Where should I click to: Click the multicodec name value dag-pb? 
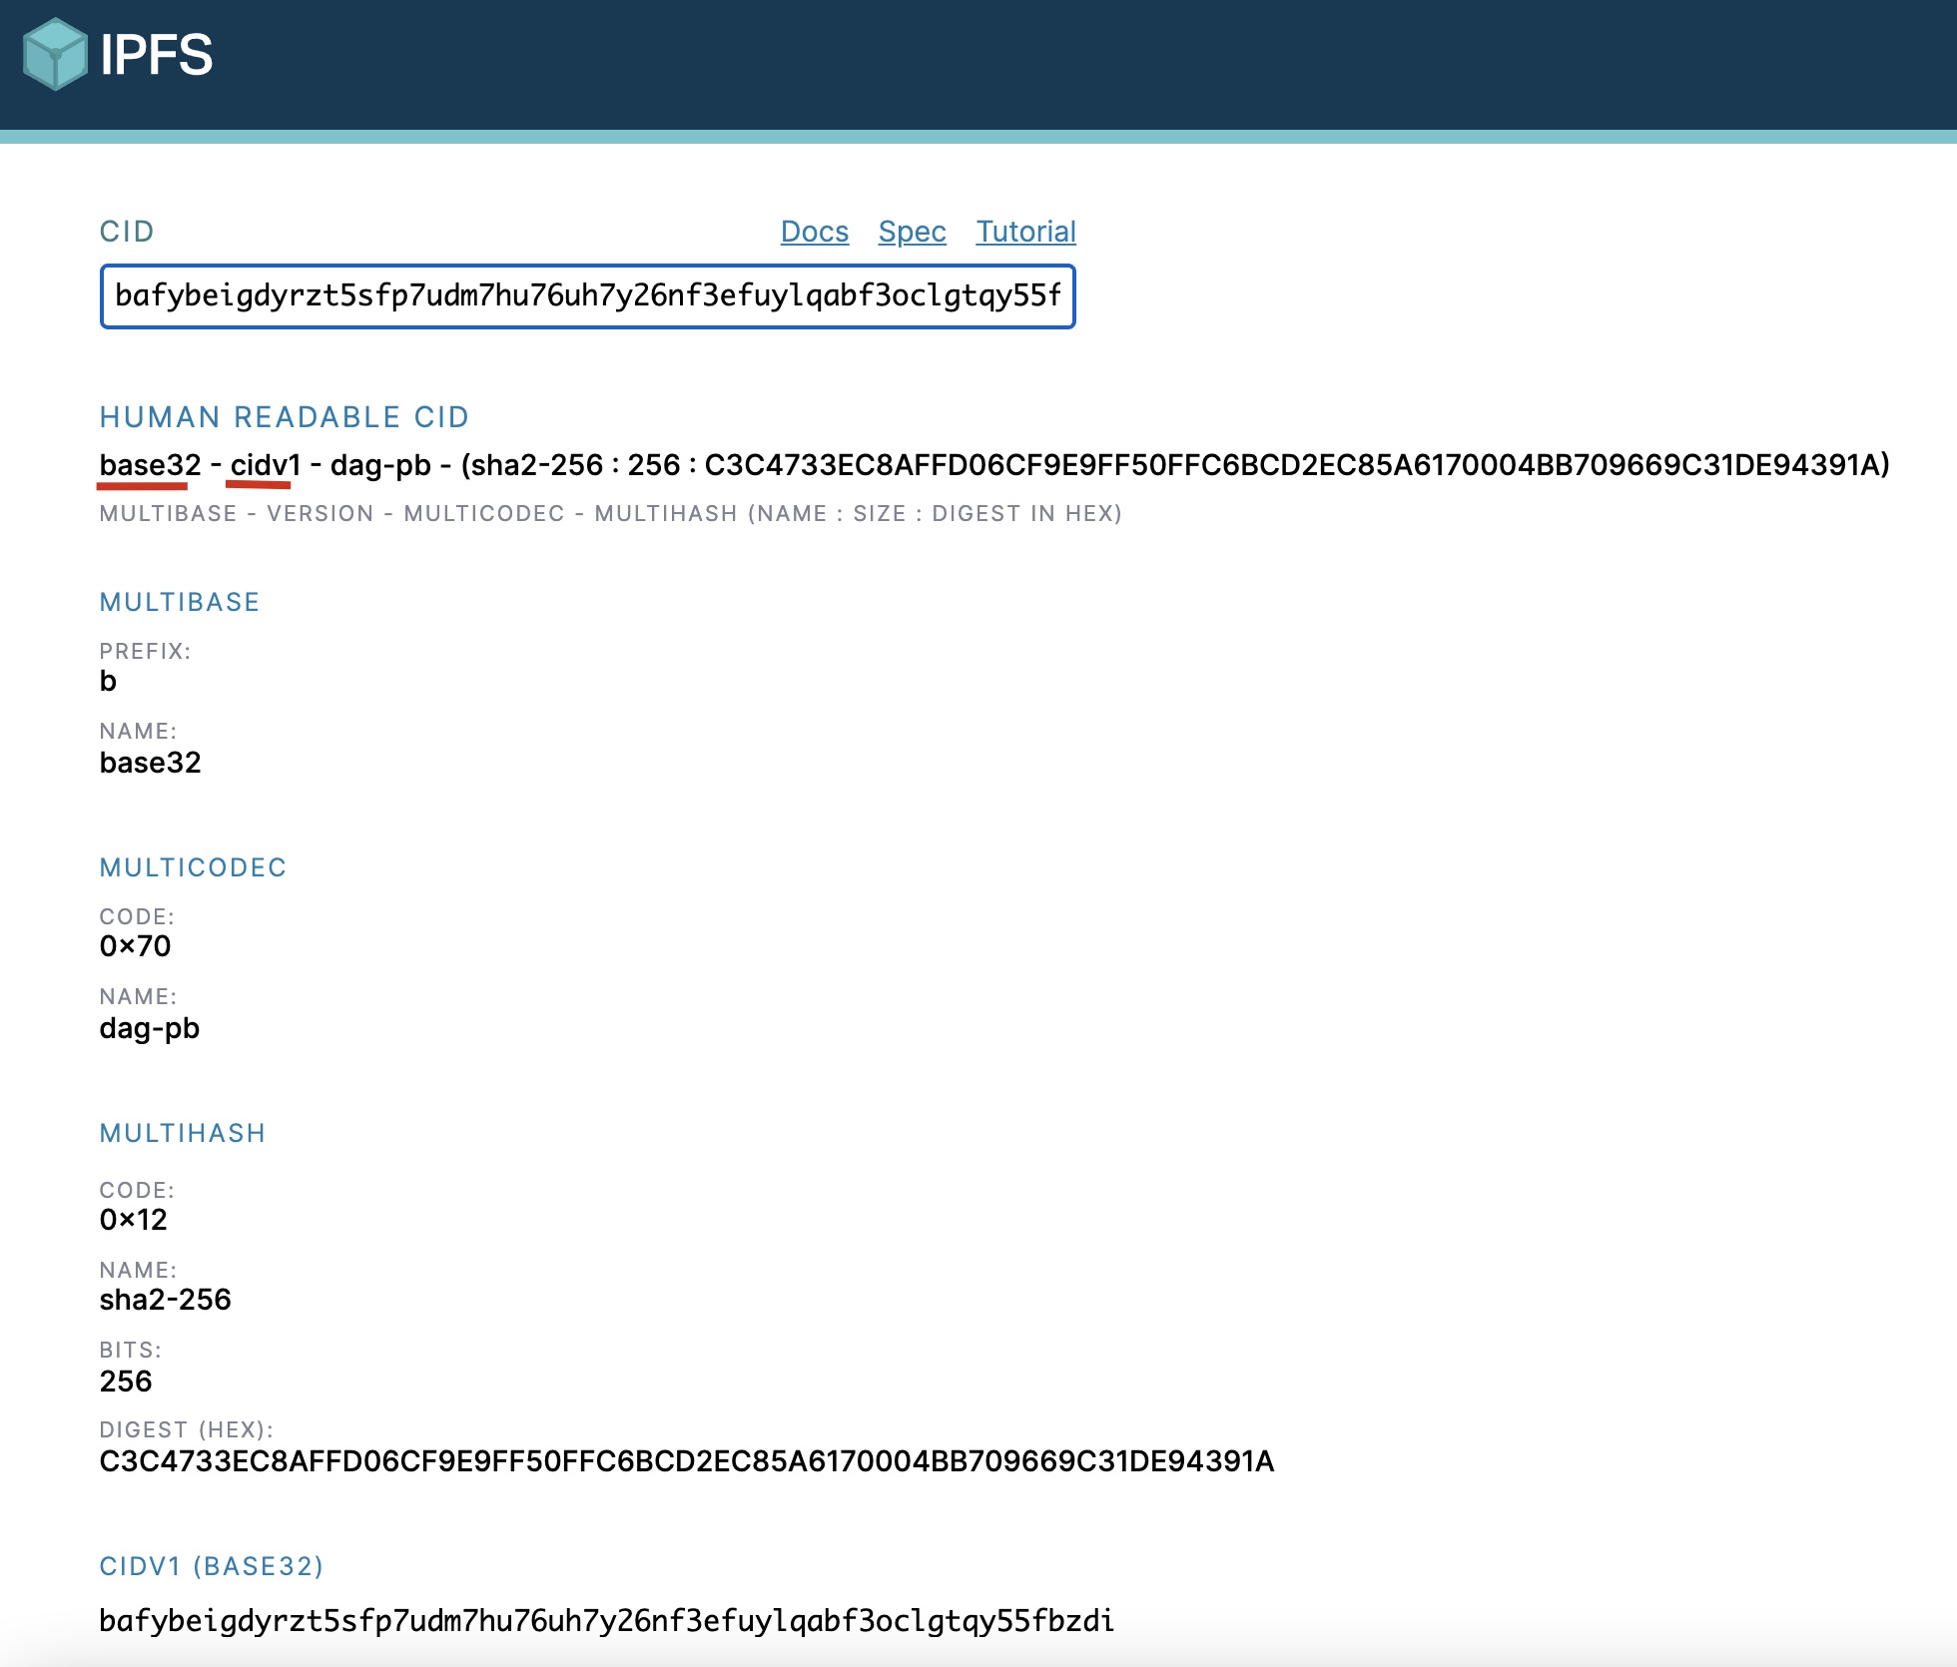149,1028
